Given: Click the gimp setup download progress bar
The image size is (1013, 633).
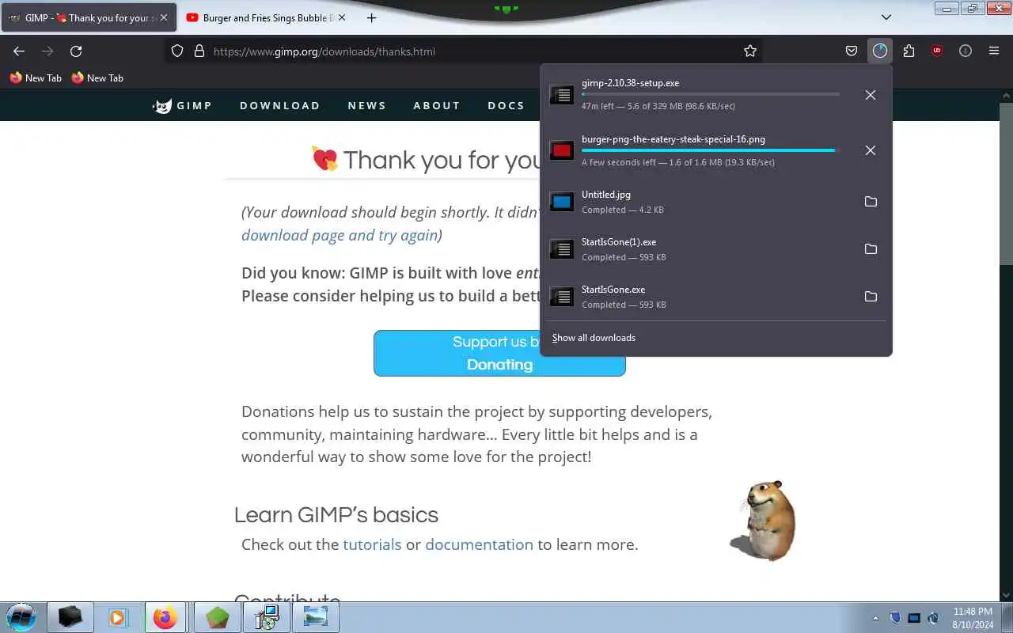Looking at the screenshot, I should (x=711, y=94).
